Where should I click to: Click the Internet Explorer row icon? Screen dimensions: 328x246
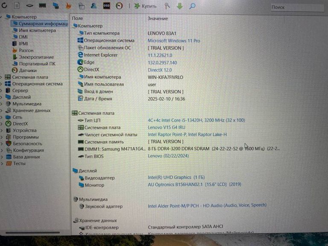click(x=80, y=55)
